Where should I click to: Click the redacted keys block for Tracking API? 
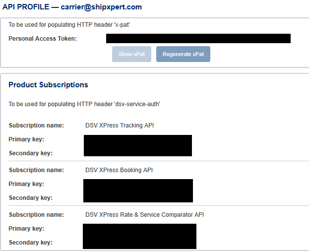pos(137,145)
